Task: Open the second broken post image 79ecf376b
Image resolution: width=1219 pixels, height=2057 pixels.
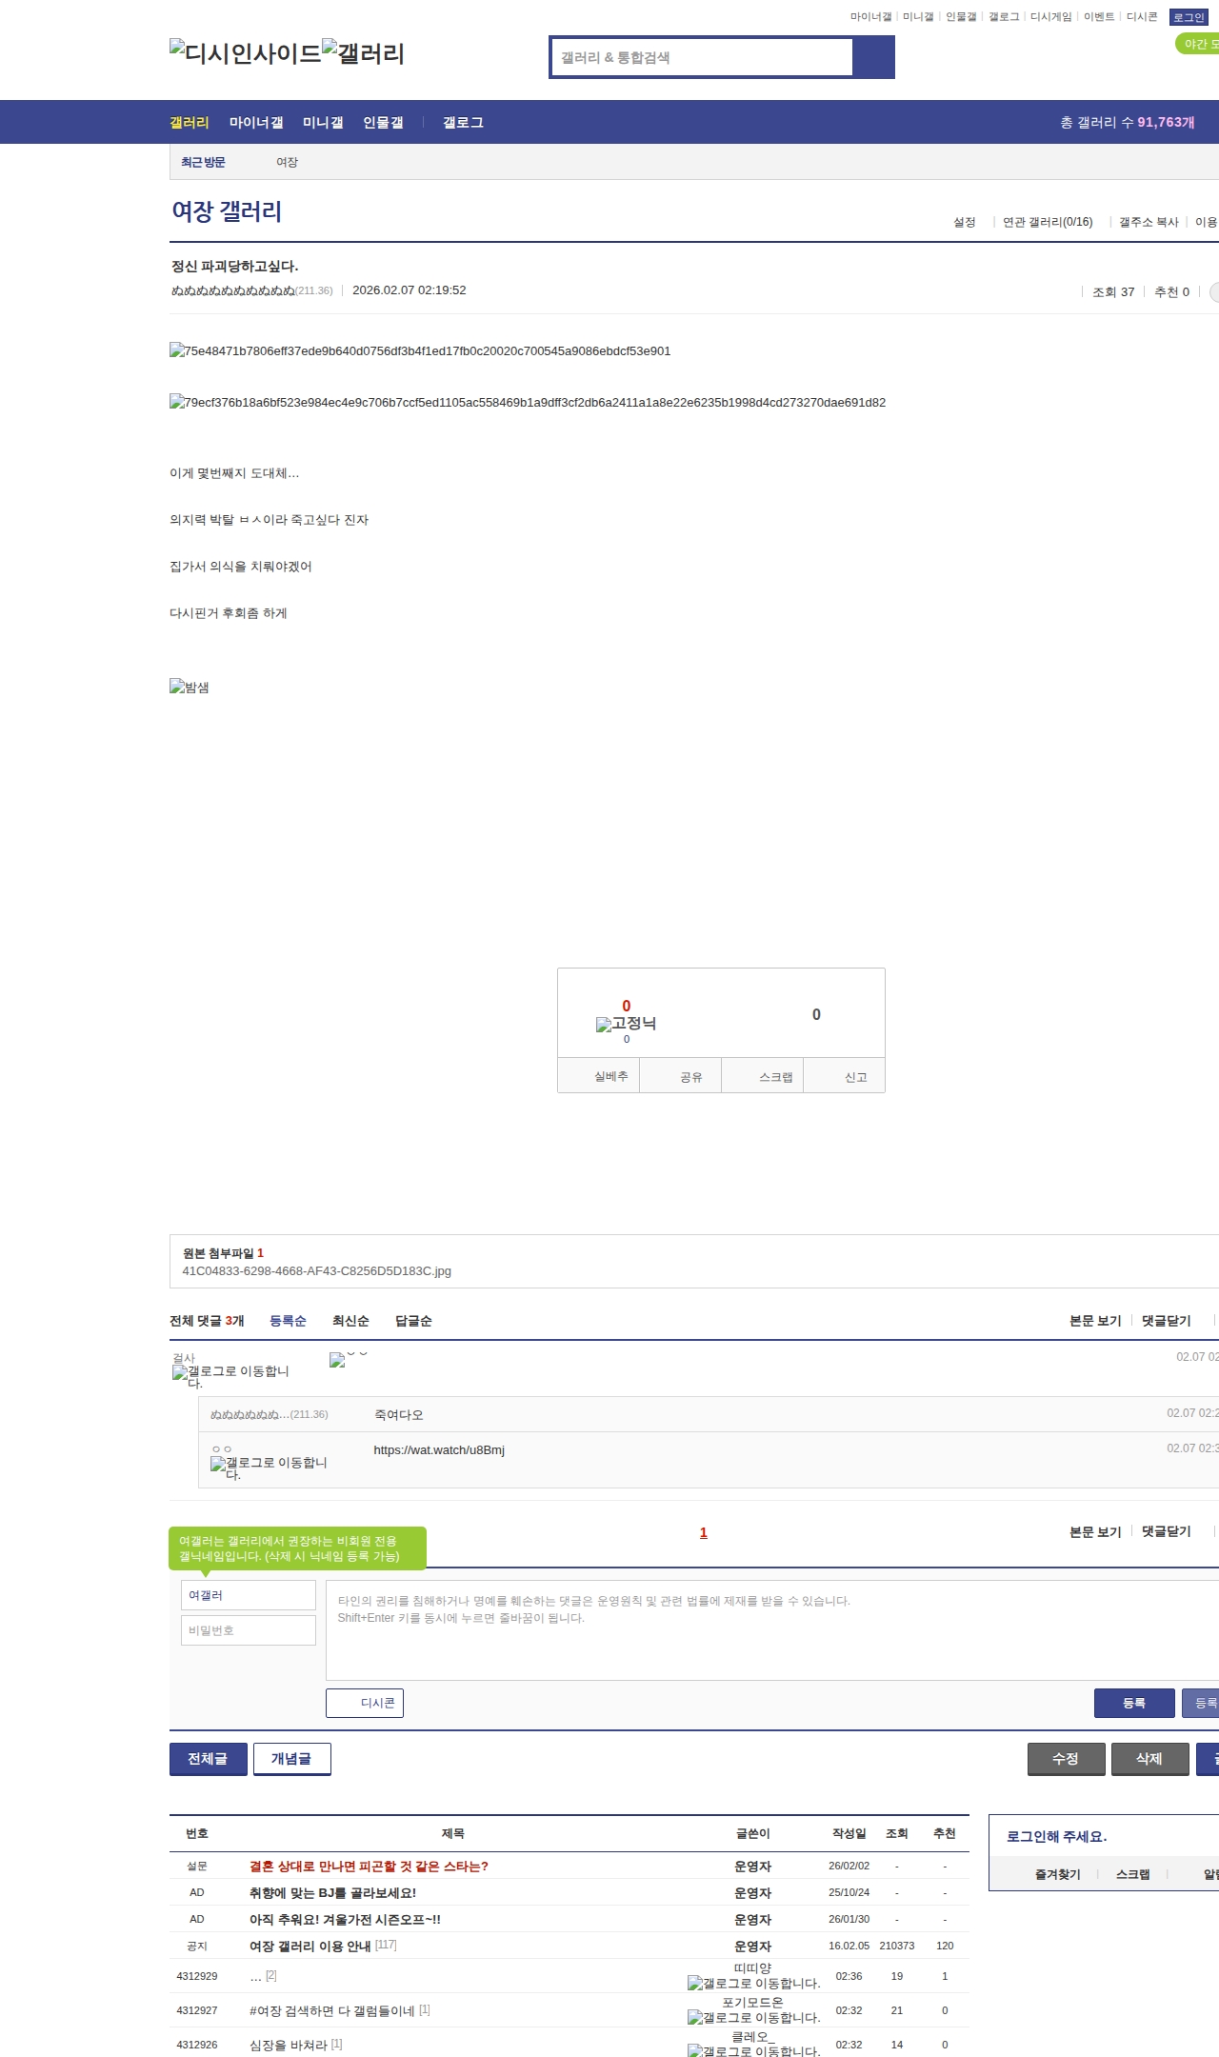Action: (528, 402)
